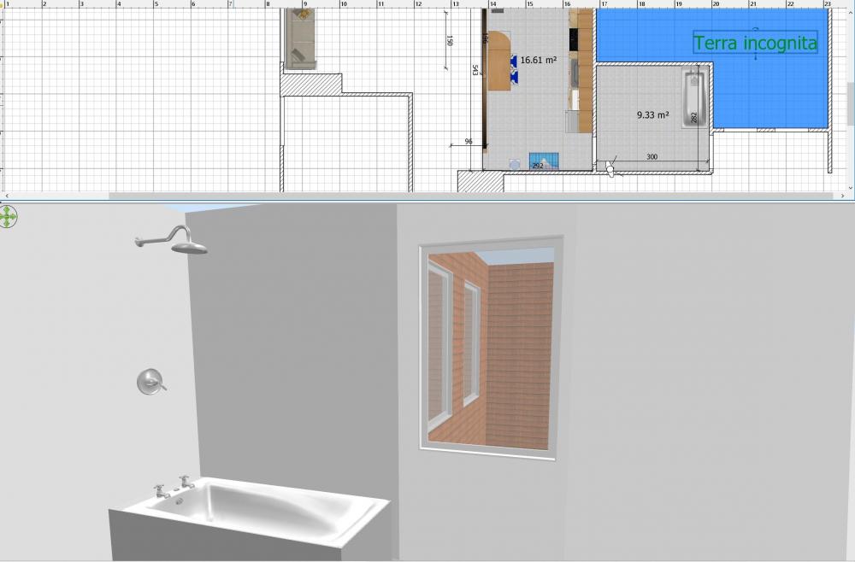Click the plan vertical scrollbar down arrow
This screenshot has width=855, height=562.
pos(850,187)
